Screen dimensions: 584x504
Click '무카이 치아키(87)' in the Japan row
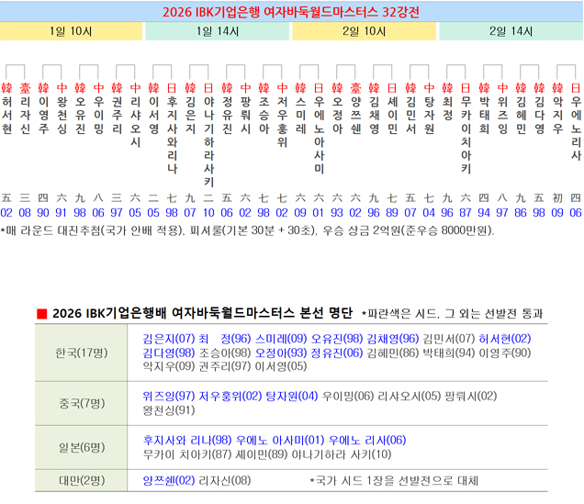187,454
